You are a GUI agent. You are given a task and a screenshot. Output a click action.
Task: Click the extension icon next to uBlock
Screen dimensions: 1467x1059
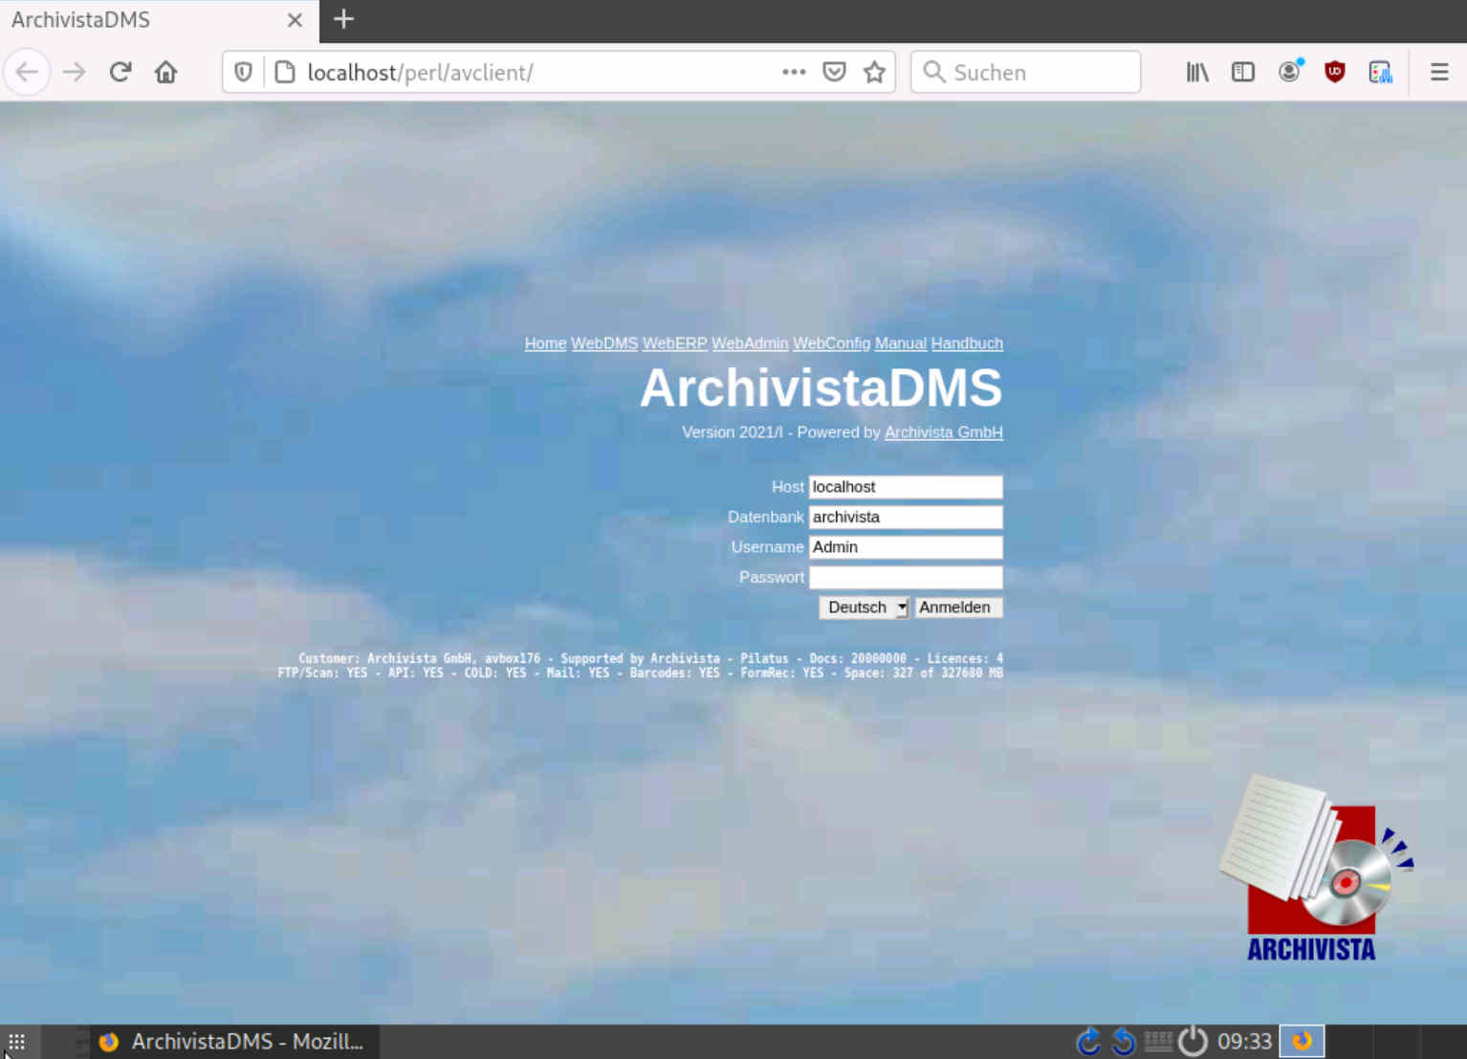pos(1380,72)
